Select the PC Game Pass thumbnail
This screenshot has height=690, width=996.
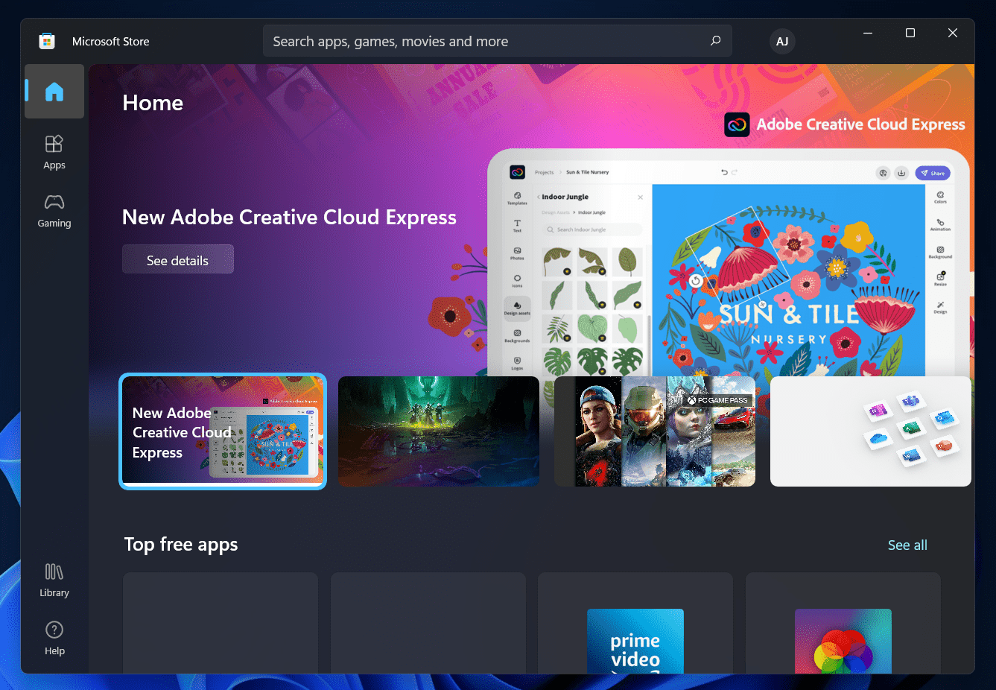pos(655,431)
